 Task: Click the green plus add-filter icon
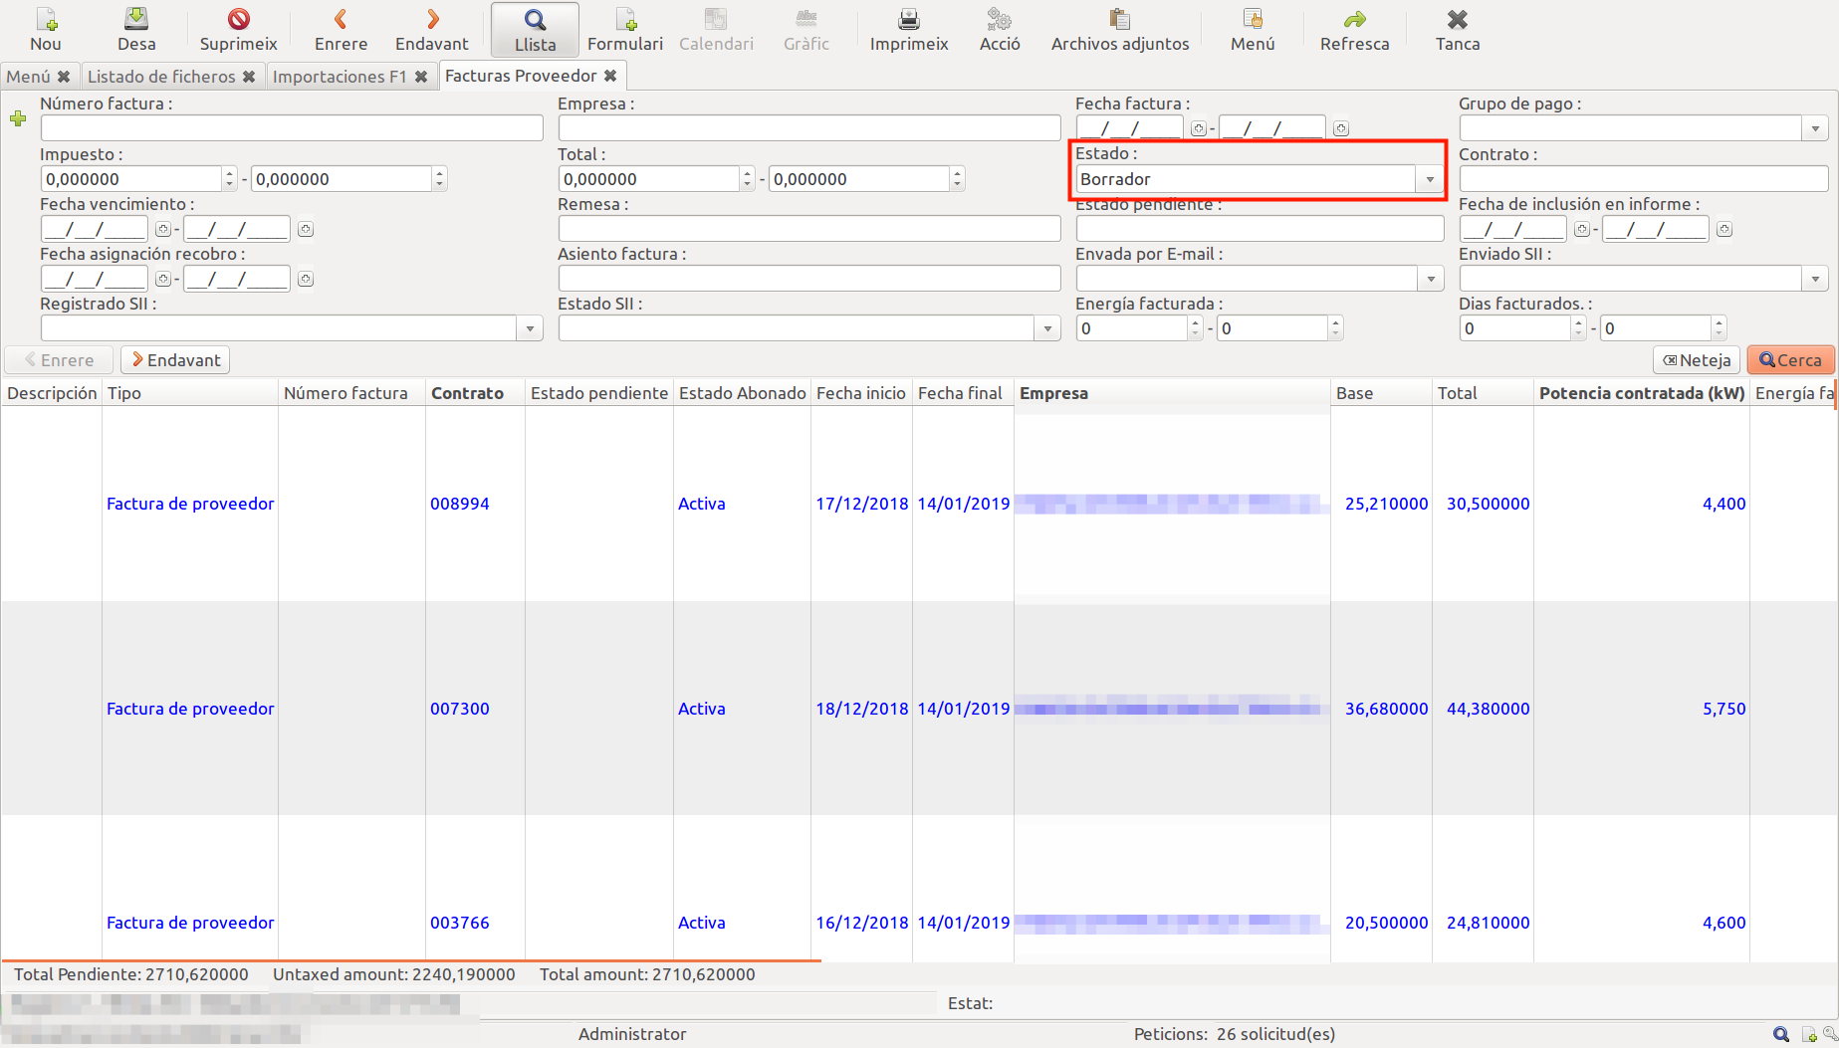tap(18, 119)
